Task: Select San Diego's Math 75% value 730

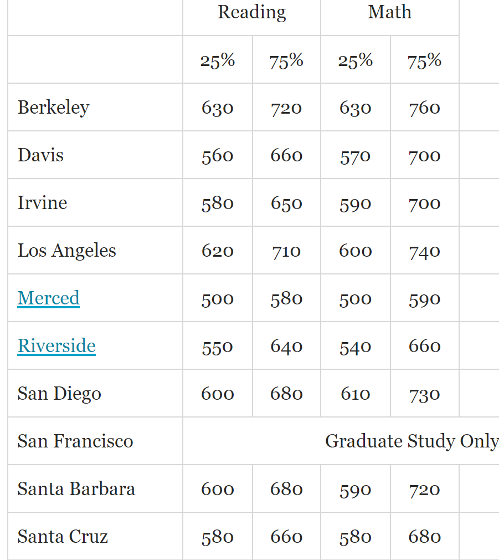Action: (425, 394)
